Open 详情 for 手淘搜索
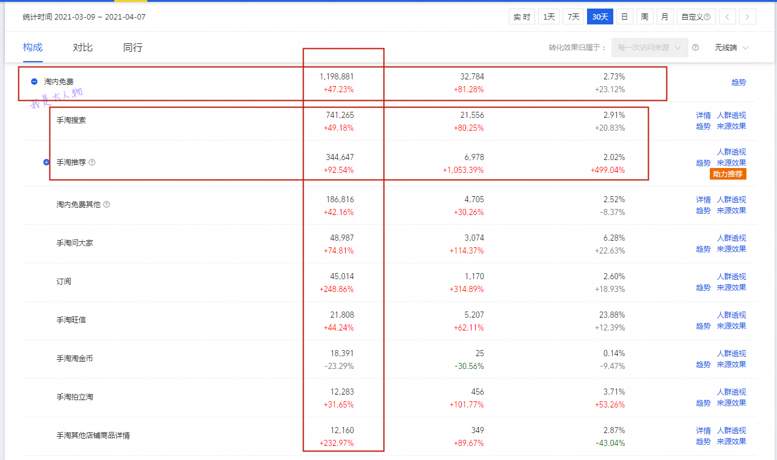Screen dimensions: 777x460 [703, 115]
